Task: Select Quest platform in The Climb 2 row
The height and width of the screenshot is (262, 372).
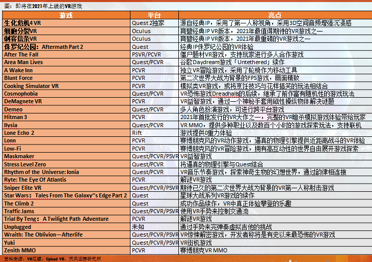Action: coord(154,203)
